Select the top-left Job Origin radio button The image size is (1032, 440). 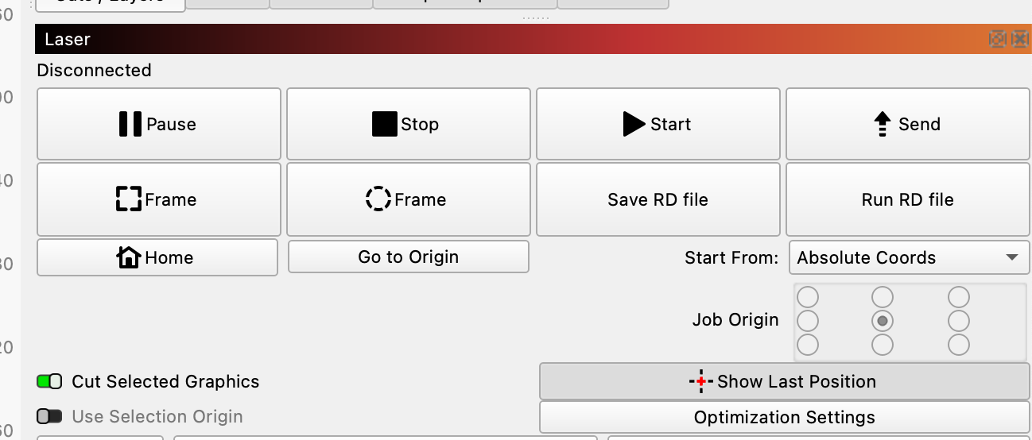coord(808,297)
